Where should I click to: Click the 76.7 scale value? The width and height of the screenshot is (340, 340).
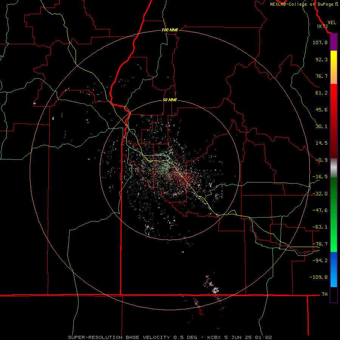[321, 76]
